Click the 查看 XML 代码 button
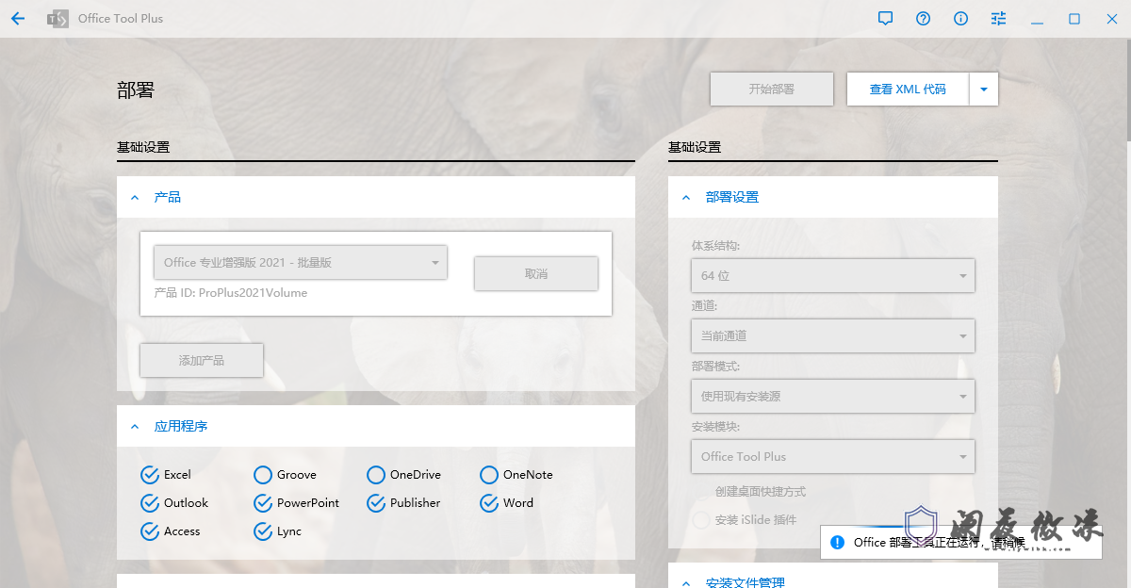The image size is (1131, 588). pyautogui.click(x=907, y=90)
